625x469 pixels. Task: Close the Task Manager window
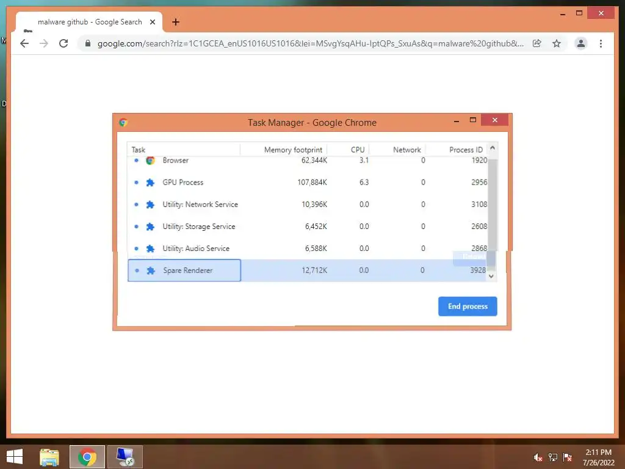[494, 120]
